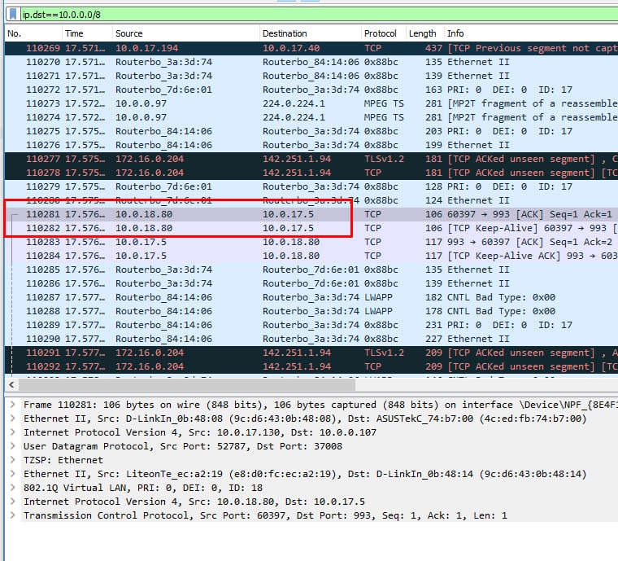618x561 pixels.
Task: Click the horizontal scrollbar thumb in packet list
Action: click(x=187, y=384)
